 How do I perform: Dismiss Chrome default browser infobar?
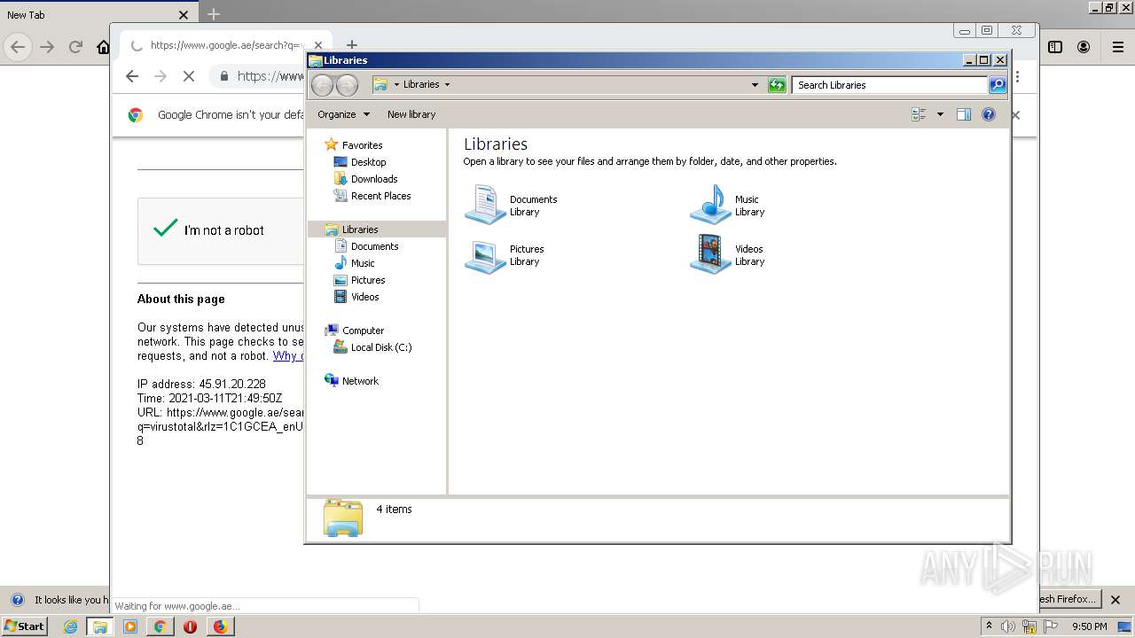click(x=1016, y=115)
